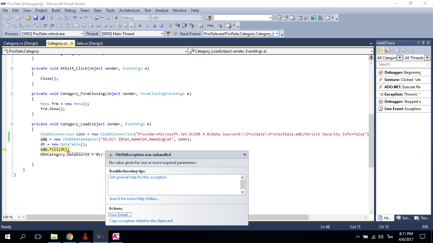433x243 pixels.
Task: Switch to the Team Explorer bottom tab
Action: pyautogui.click(x=422, y=218)
